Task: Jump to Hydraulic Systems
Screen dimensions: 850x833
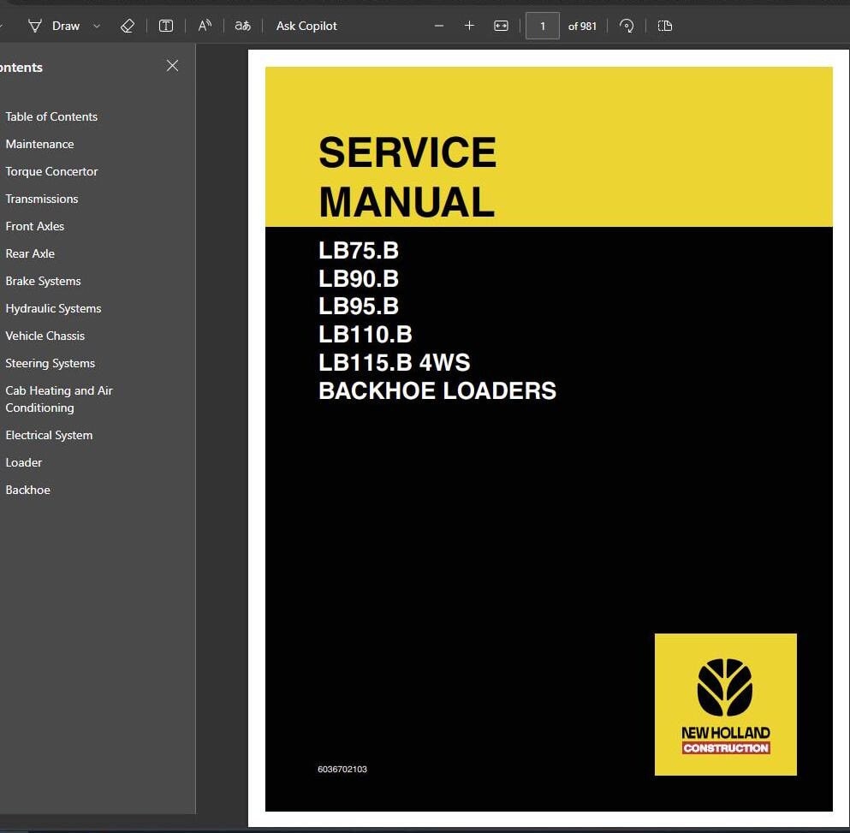Action: [53, 308]
